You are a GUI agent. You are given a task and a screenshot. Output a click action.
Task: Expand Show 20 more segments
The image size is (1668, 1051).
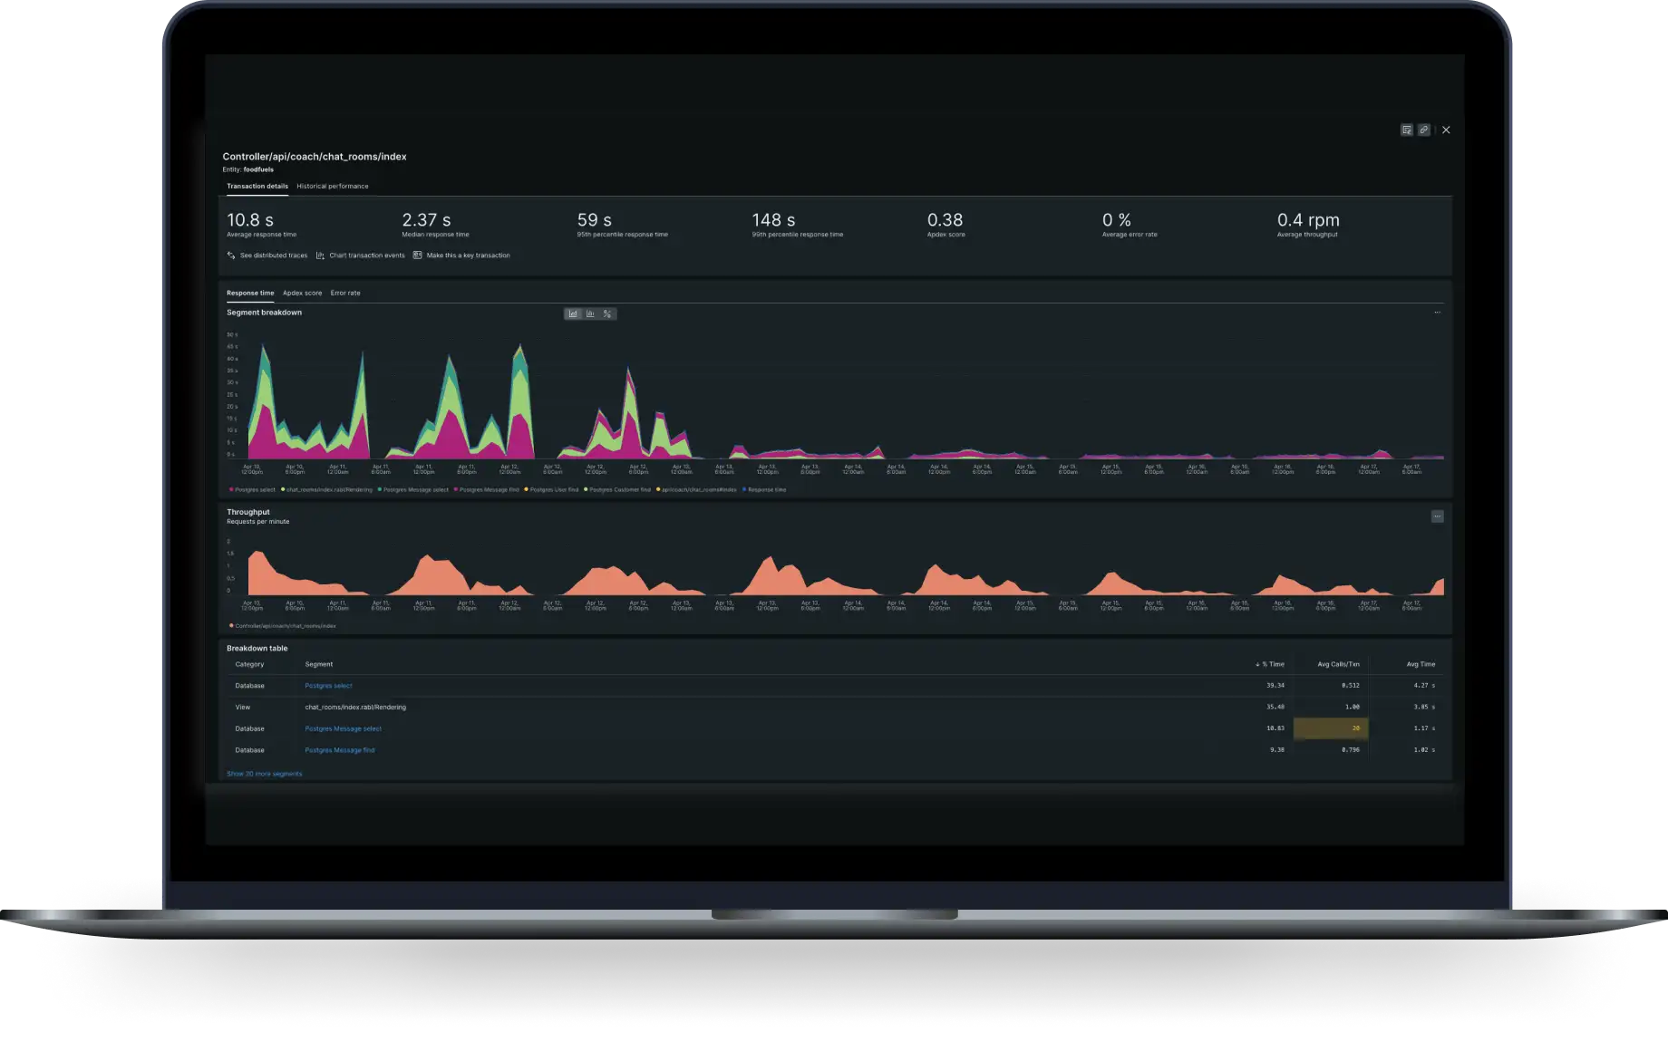(264, 774)
